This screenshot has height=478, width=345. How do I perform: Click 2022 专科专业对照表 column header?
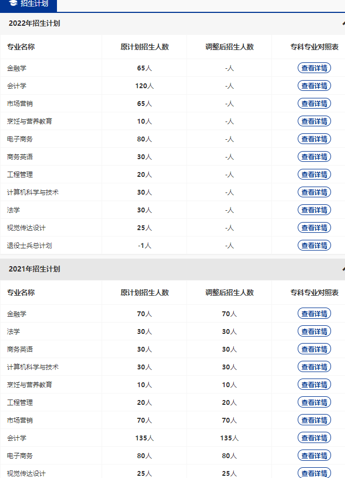pyautogui.click(x=314, y=47)
